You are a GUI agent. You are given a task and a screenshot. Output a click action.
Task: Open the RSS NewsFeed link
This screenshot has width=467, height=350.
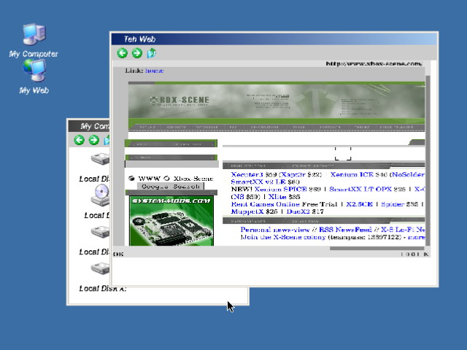tap(345, 230)
